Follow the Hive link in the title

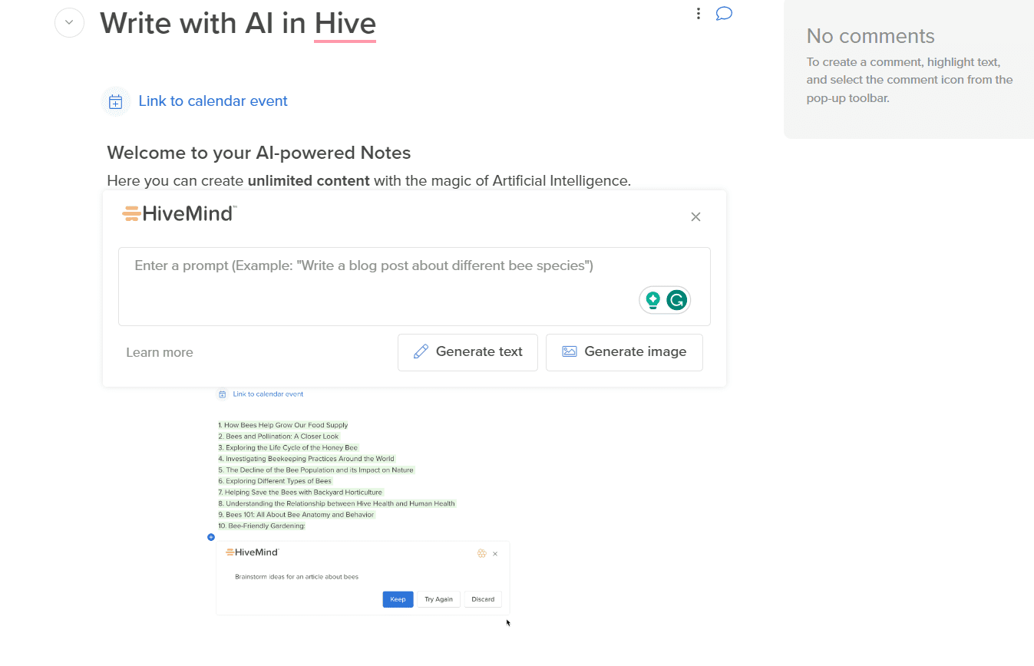345,22
